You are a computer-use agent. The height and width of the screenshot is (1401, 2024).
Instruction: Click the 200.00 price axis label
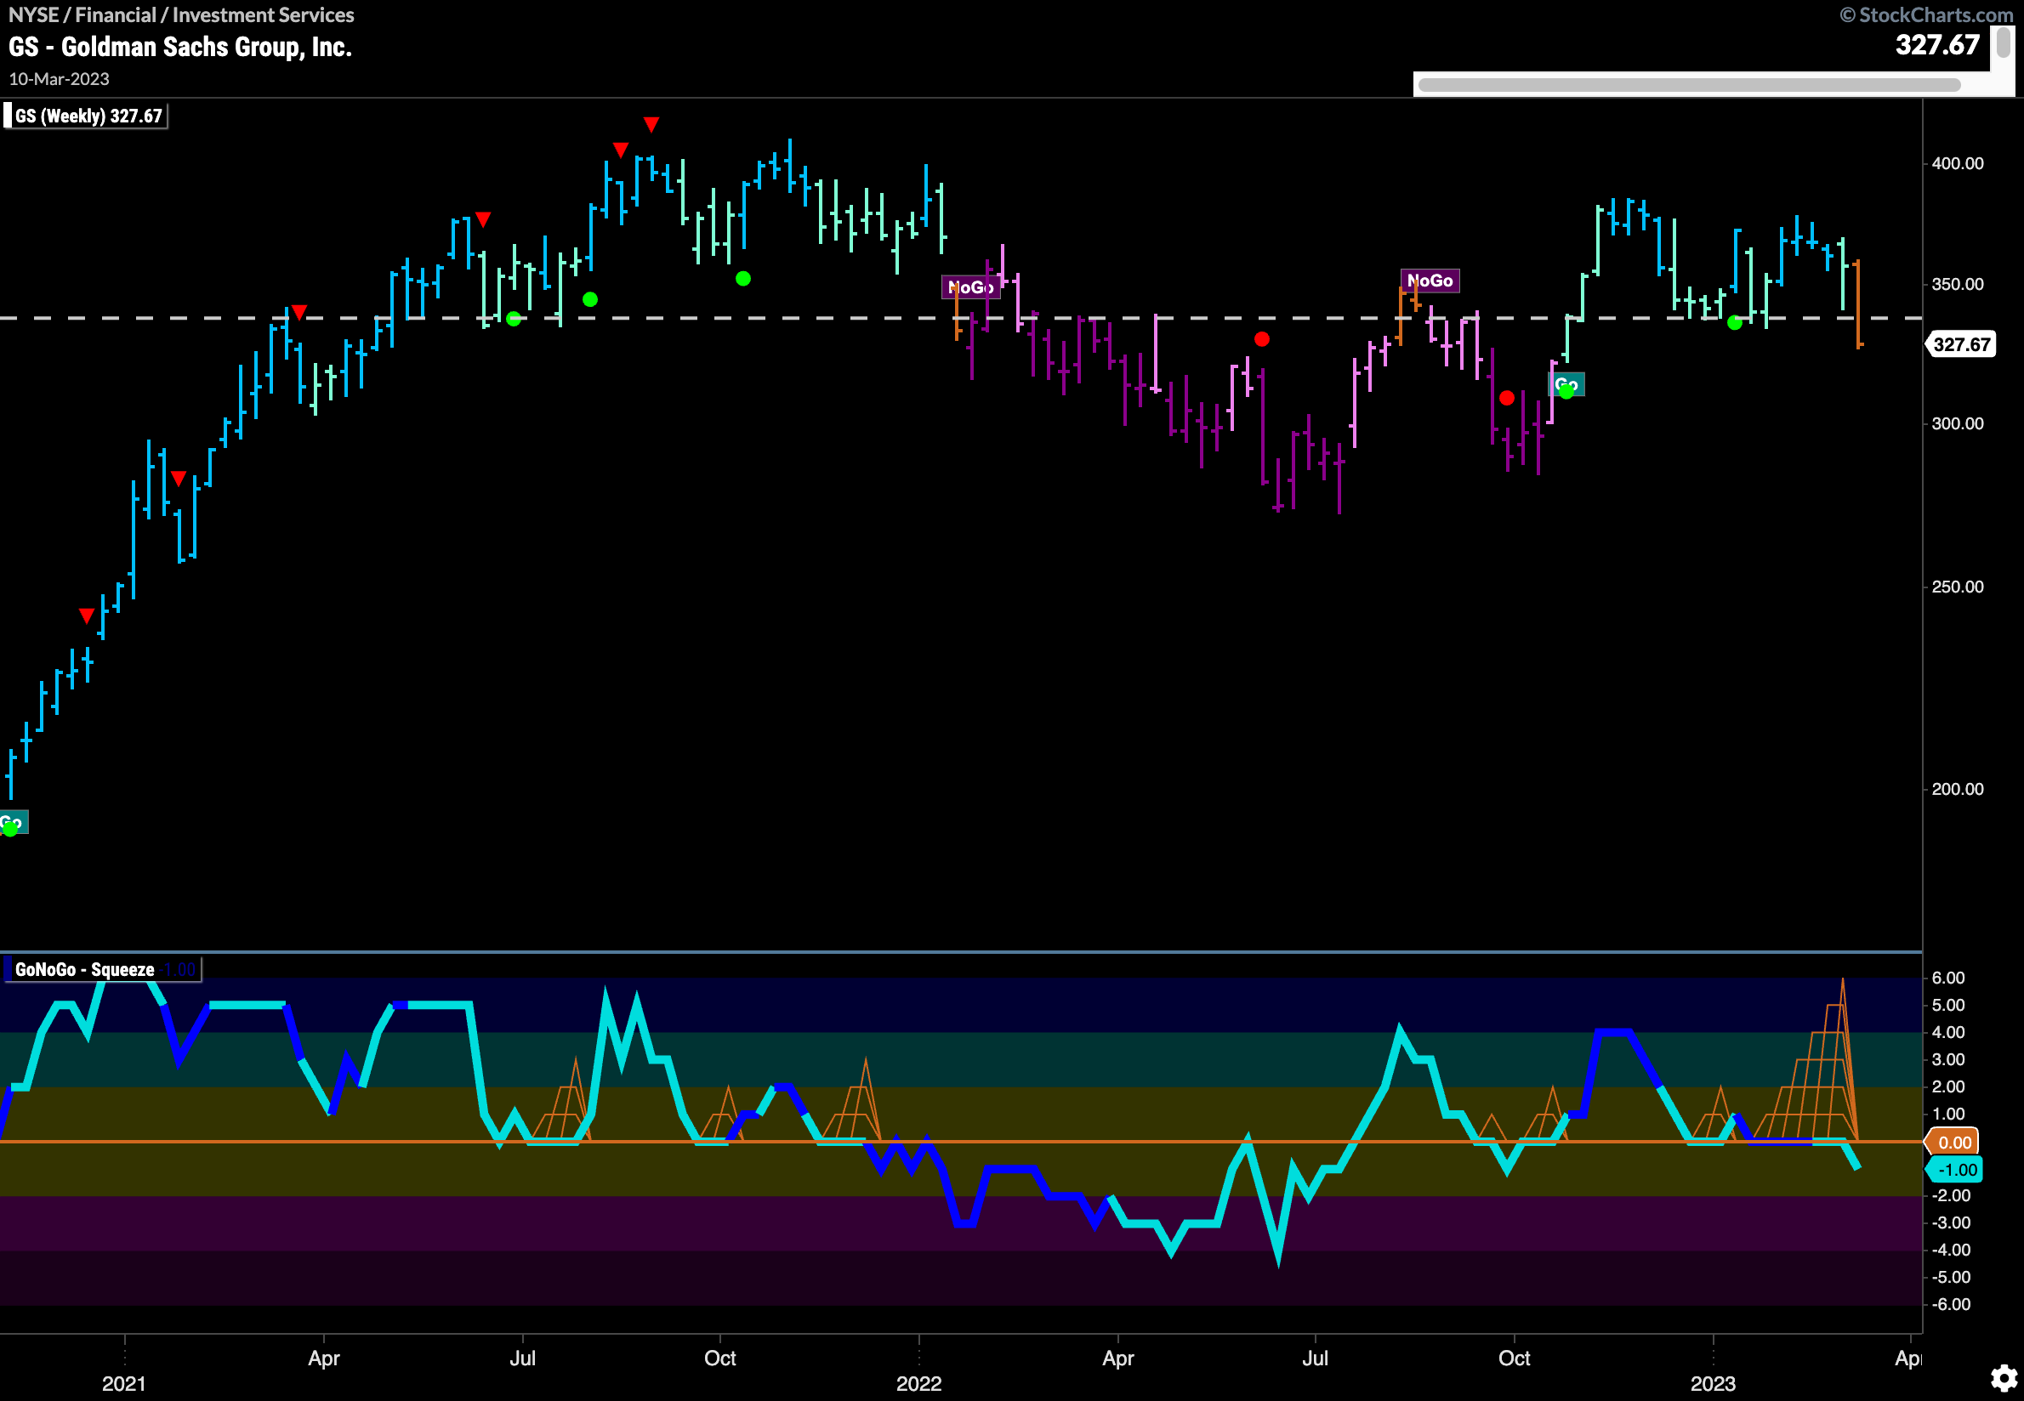[1958, 789]
